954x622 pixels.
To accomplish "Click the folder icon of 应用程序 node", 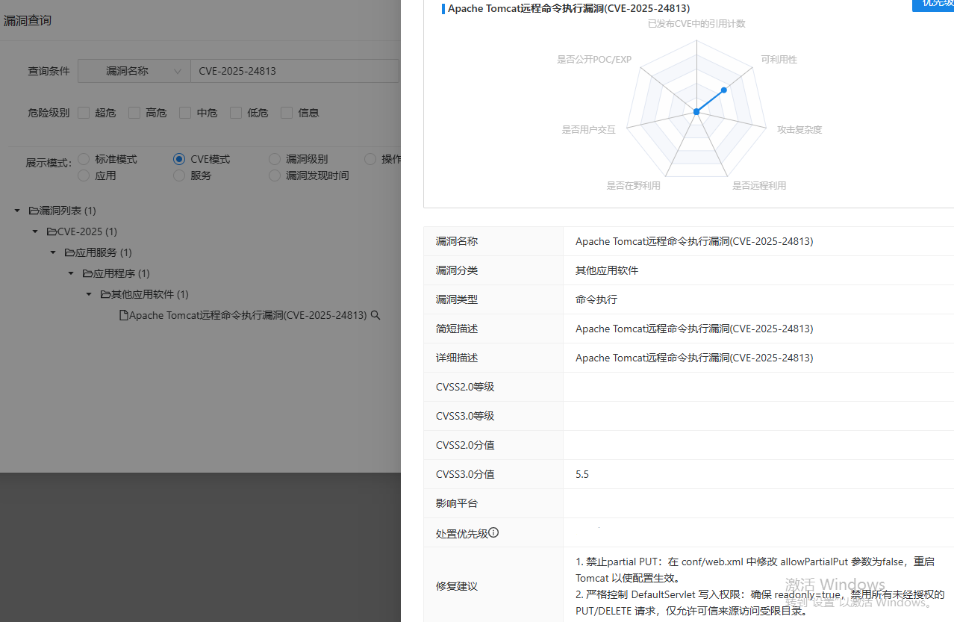I will point(88,273).
